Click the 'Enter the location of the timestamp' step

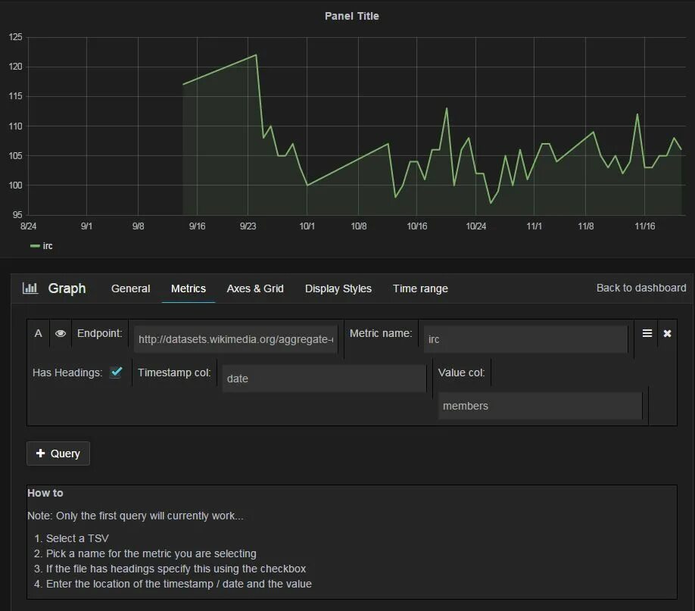click(x=179, y=584)
